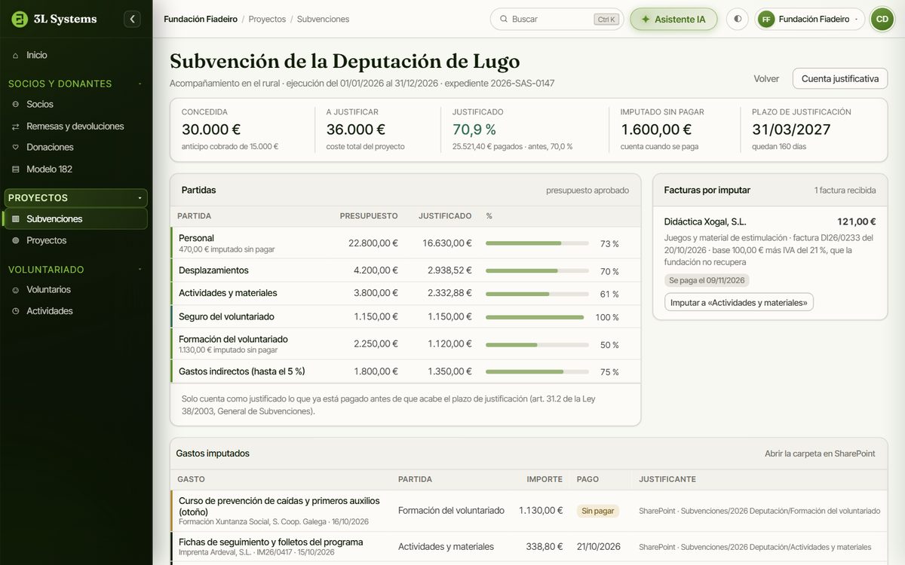
Task: Click 'Curso de prevención de caídas' expense
Action: (279, 506)
